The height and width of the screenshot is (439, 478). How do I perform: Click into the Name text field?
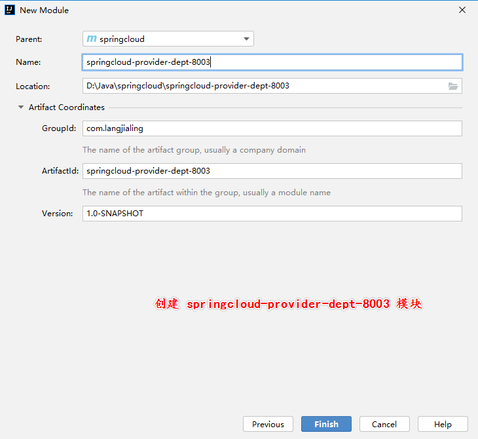[272, 62]
